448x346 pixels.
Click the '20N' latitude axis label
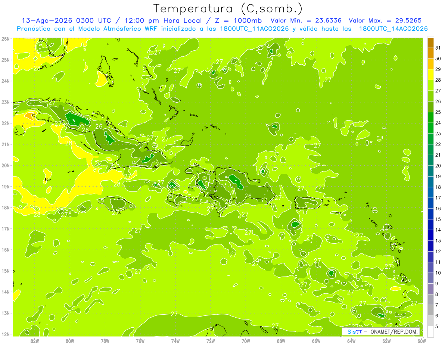(6, 165)
